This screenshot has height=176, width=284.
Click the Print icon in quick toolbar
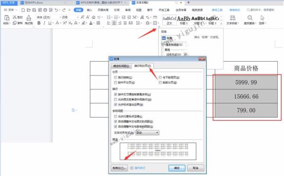point(45,10)
